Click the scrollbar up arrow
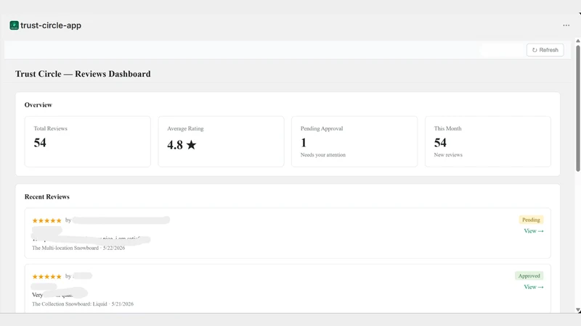This screenshot has height=326, width=581. pos(577,41)
